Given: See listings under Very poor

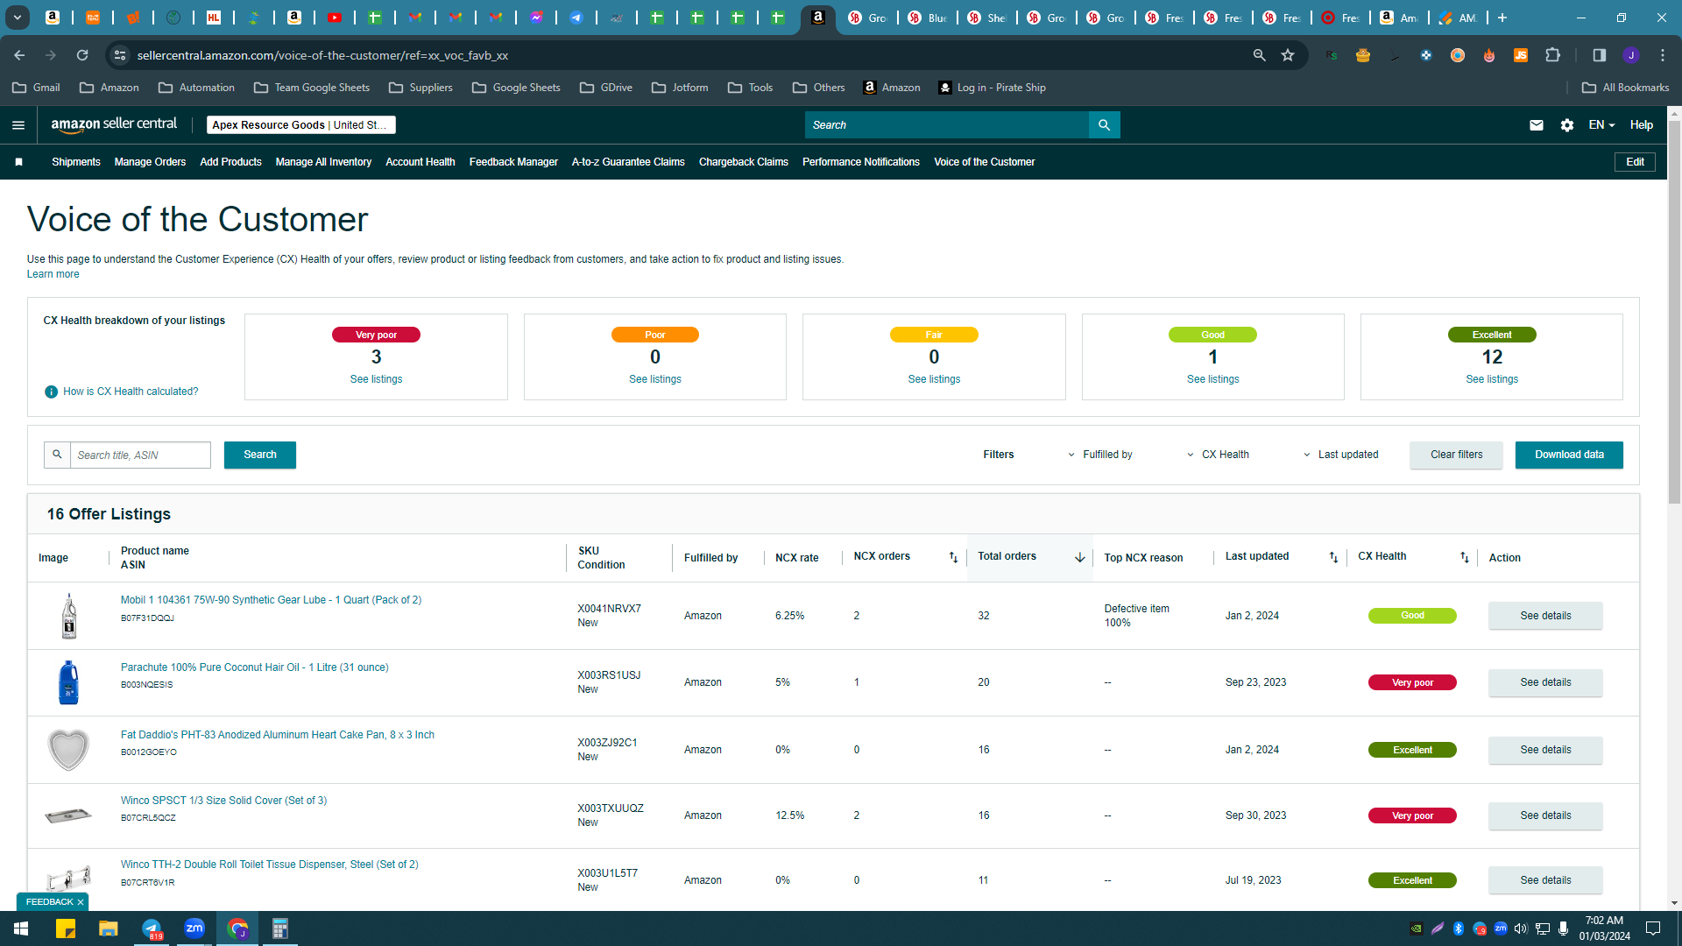Looking at the screenshot, I should 376,379.
